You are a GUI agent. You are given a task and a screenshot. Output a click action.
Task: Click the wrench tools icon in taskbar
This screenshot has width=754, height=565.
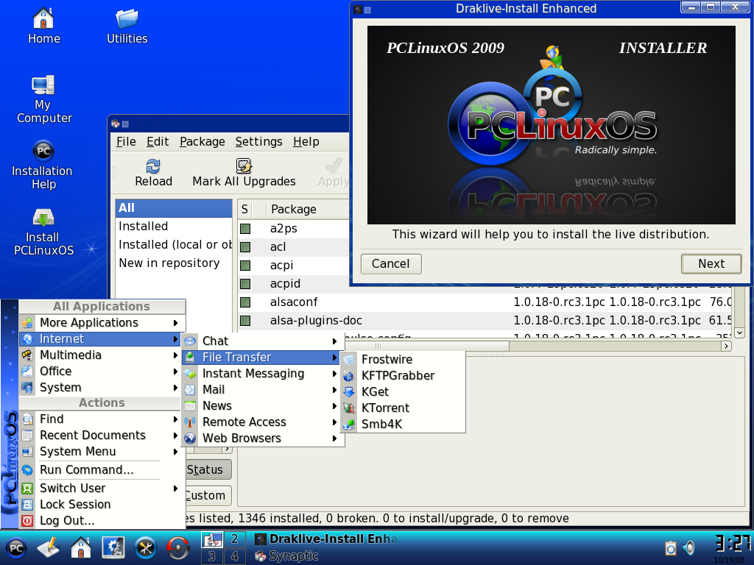click(x=145, y=548)
